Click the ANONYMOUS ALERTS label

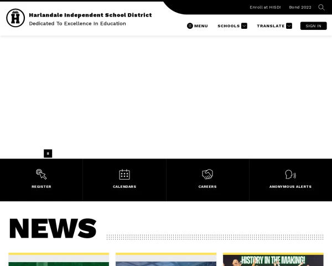(290, 187)
